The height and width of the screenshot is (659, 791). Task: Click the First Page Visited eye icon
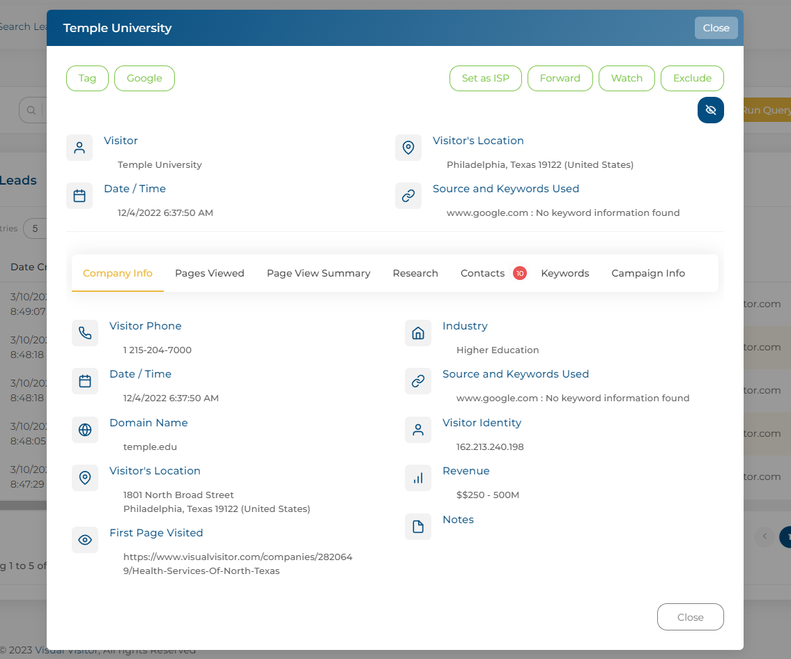(85, 540)
